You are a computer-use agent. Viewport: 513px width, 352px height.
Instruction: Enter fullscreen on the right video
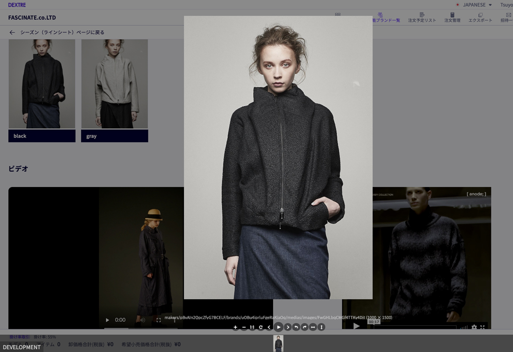[482, 327]
